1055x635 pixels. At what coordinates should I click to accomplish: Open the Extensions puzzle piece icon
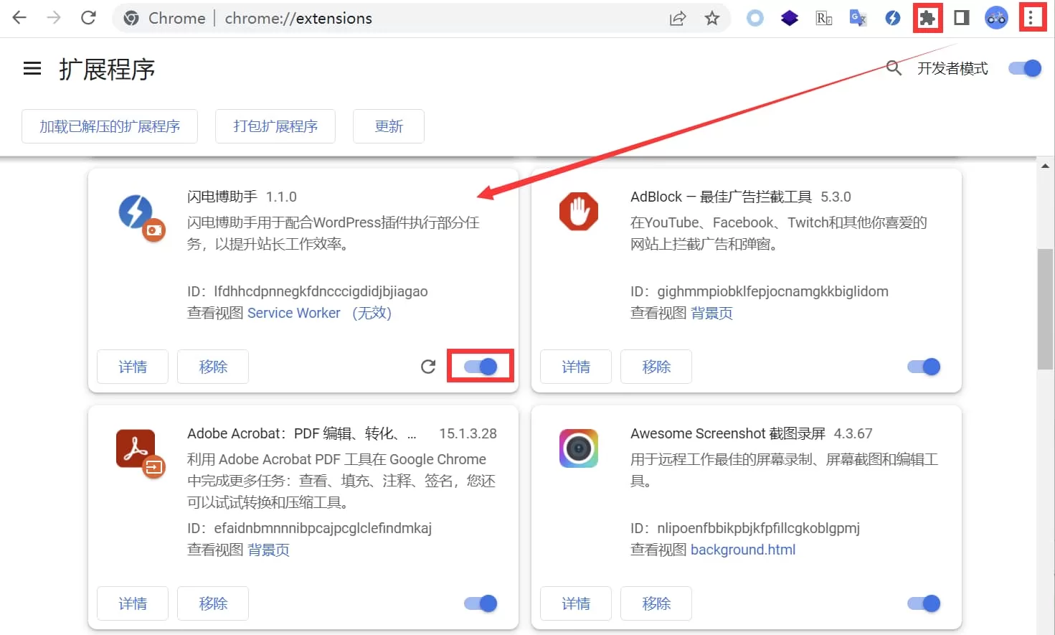point(927,18)
